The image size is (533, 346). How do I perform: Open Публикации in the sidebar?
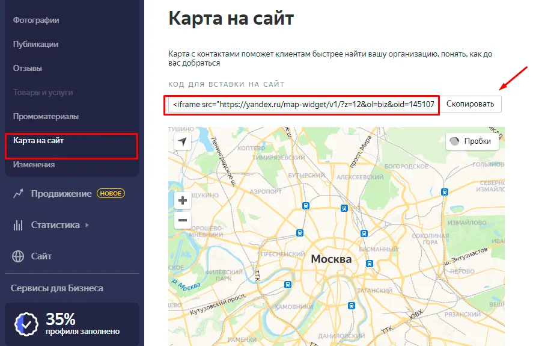point(35,45)
